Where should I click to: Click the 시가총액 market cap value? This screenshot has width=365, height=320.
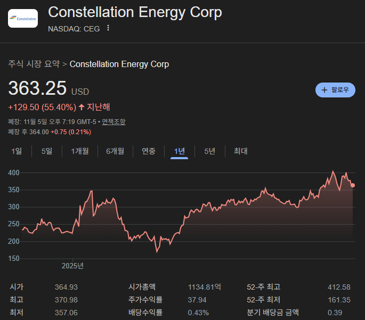(x=205, y=287)
